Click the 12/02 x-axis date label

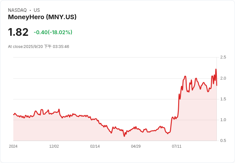(54, 146)
